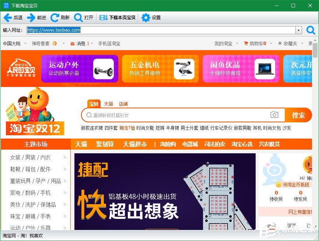Image resolution: width=319 pixels, height=241 pixels.
Task: Click the 五金机电 promo banner
Action: pos(160,69)
